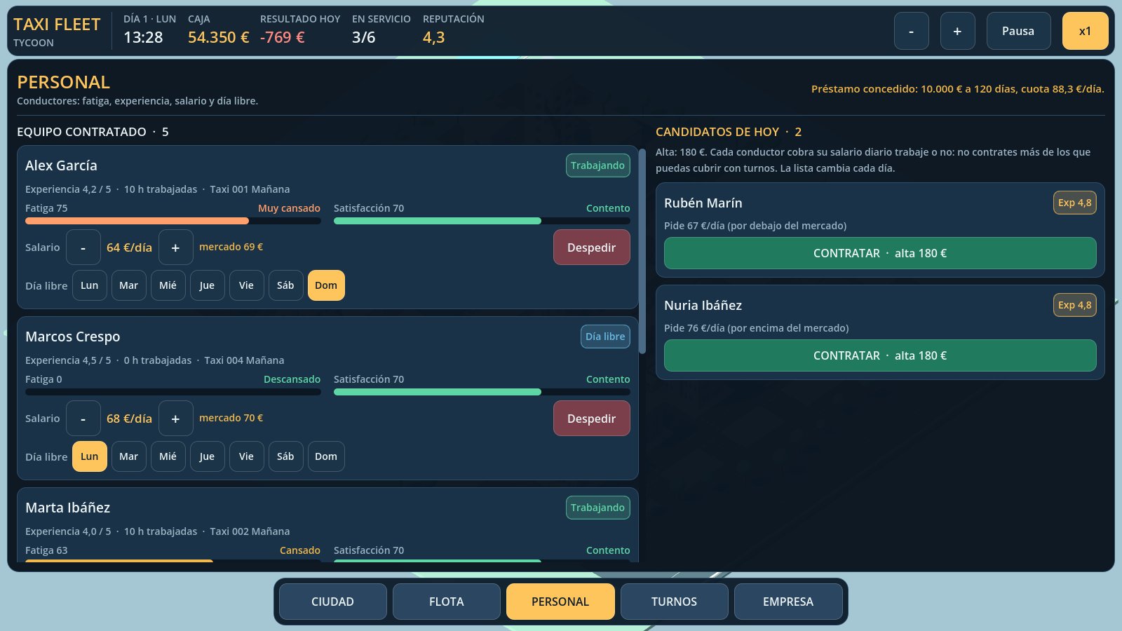Increase game speed with plus button
Image resolution: width=1122 pixels, height=631 pixels.
coord(957,31)
